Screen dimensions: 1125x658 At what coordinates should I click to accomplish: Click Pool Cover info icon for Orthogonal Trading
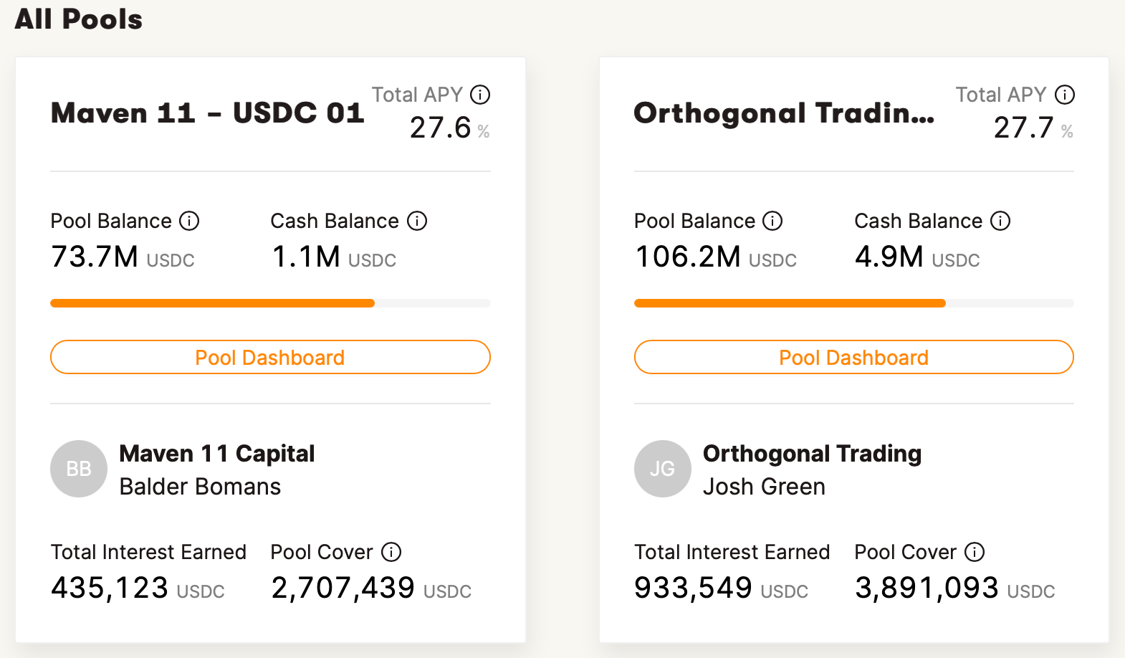coord(975,552)
